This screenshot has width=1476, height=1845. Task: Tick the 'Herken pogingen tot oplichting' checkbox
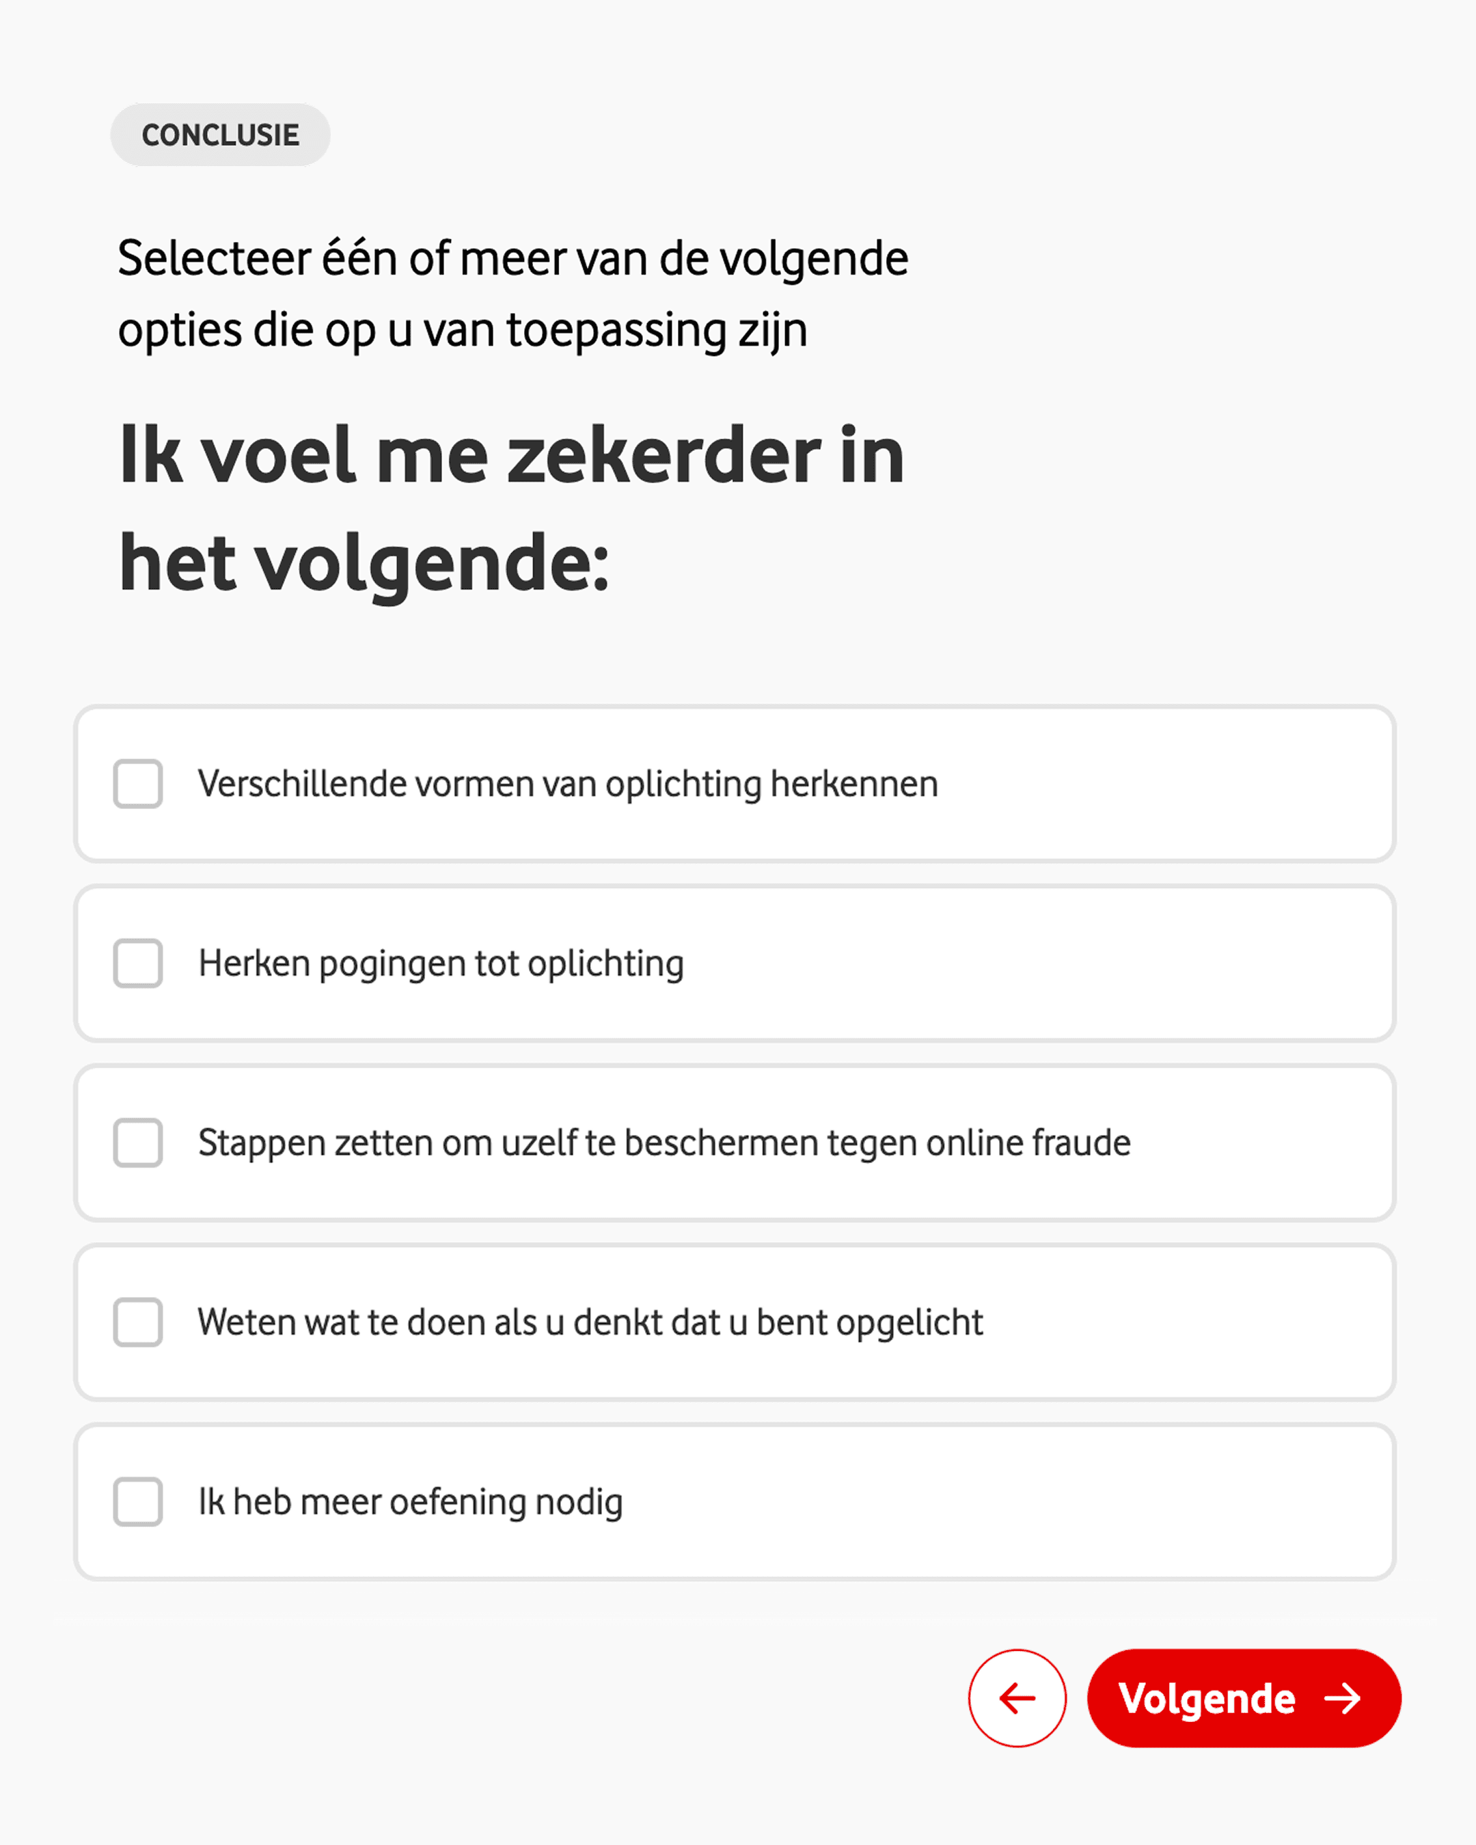click(x=138, y=963)
